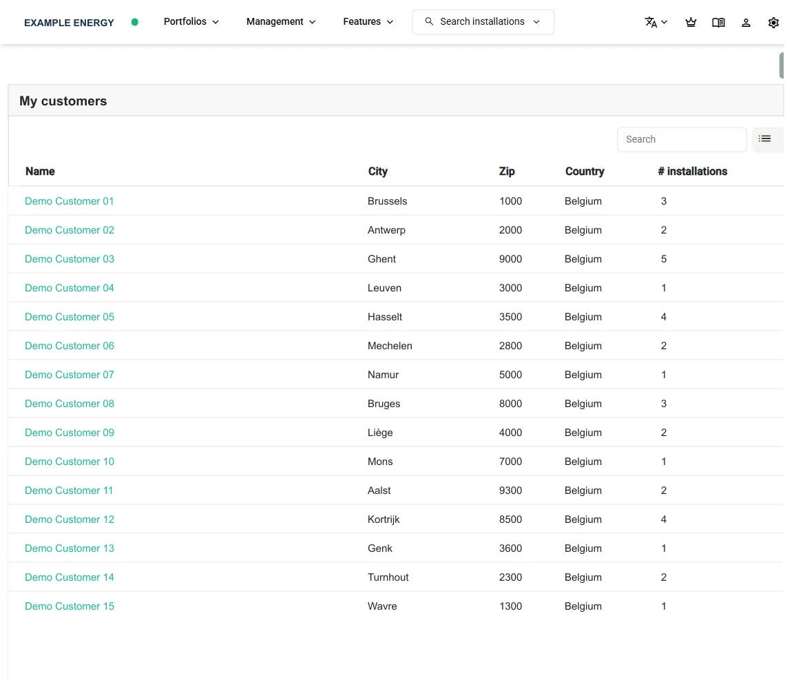Expand the Portfolios menu

tap(191, 21)
